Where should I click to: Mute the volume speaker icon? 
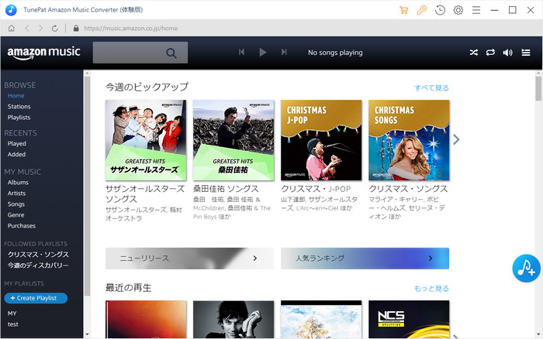coord(507,53)
